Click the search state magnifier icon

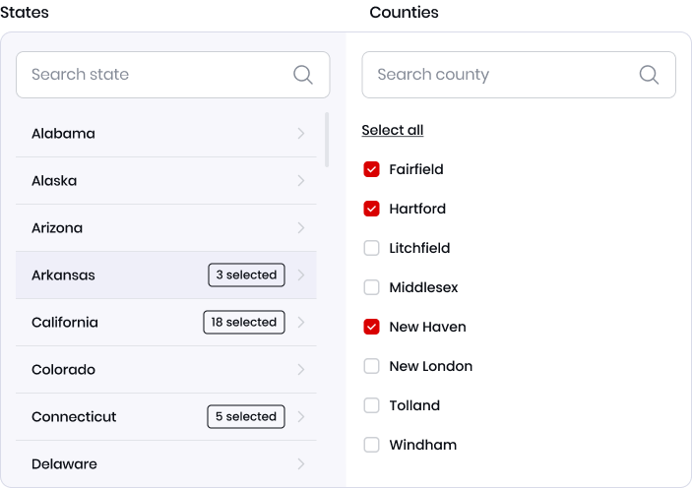pyautogui.click(x=303, y=75)
